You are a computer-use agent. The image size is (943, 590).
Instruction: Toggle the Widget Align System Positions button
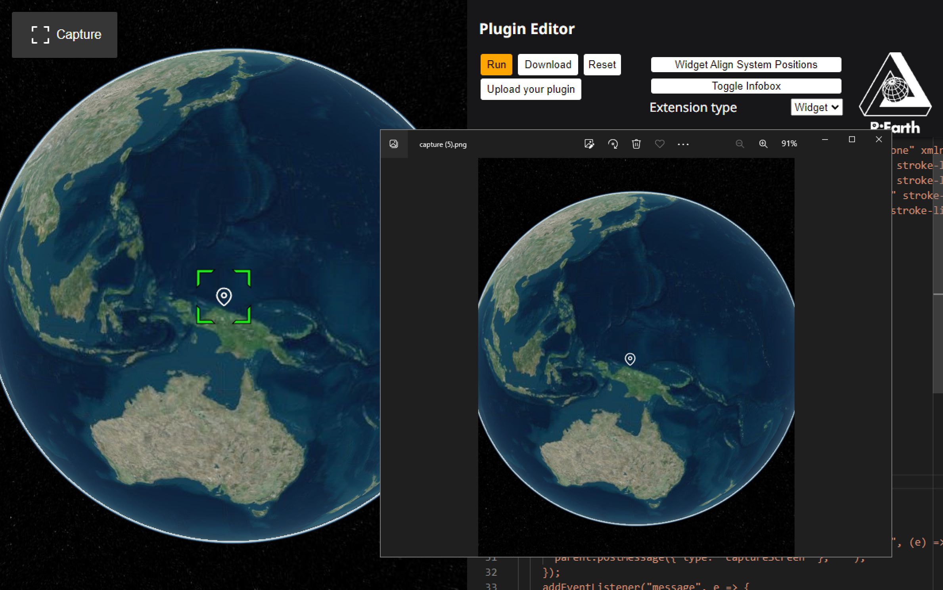point(746,64)
